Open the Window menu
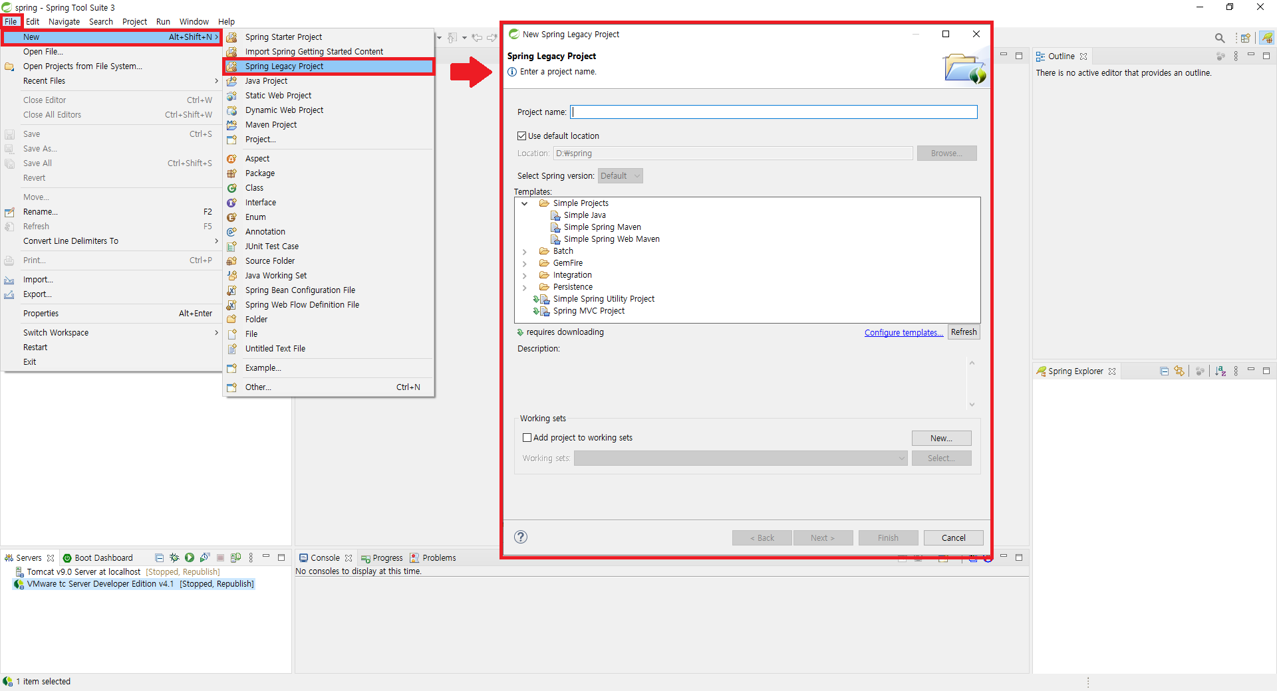Screen dimensions: 1277x691 [194, 22]
